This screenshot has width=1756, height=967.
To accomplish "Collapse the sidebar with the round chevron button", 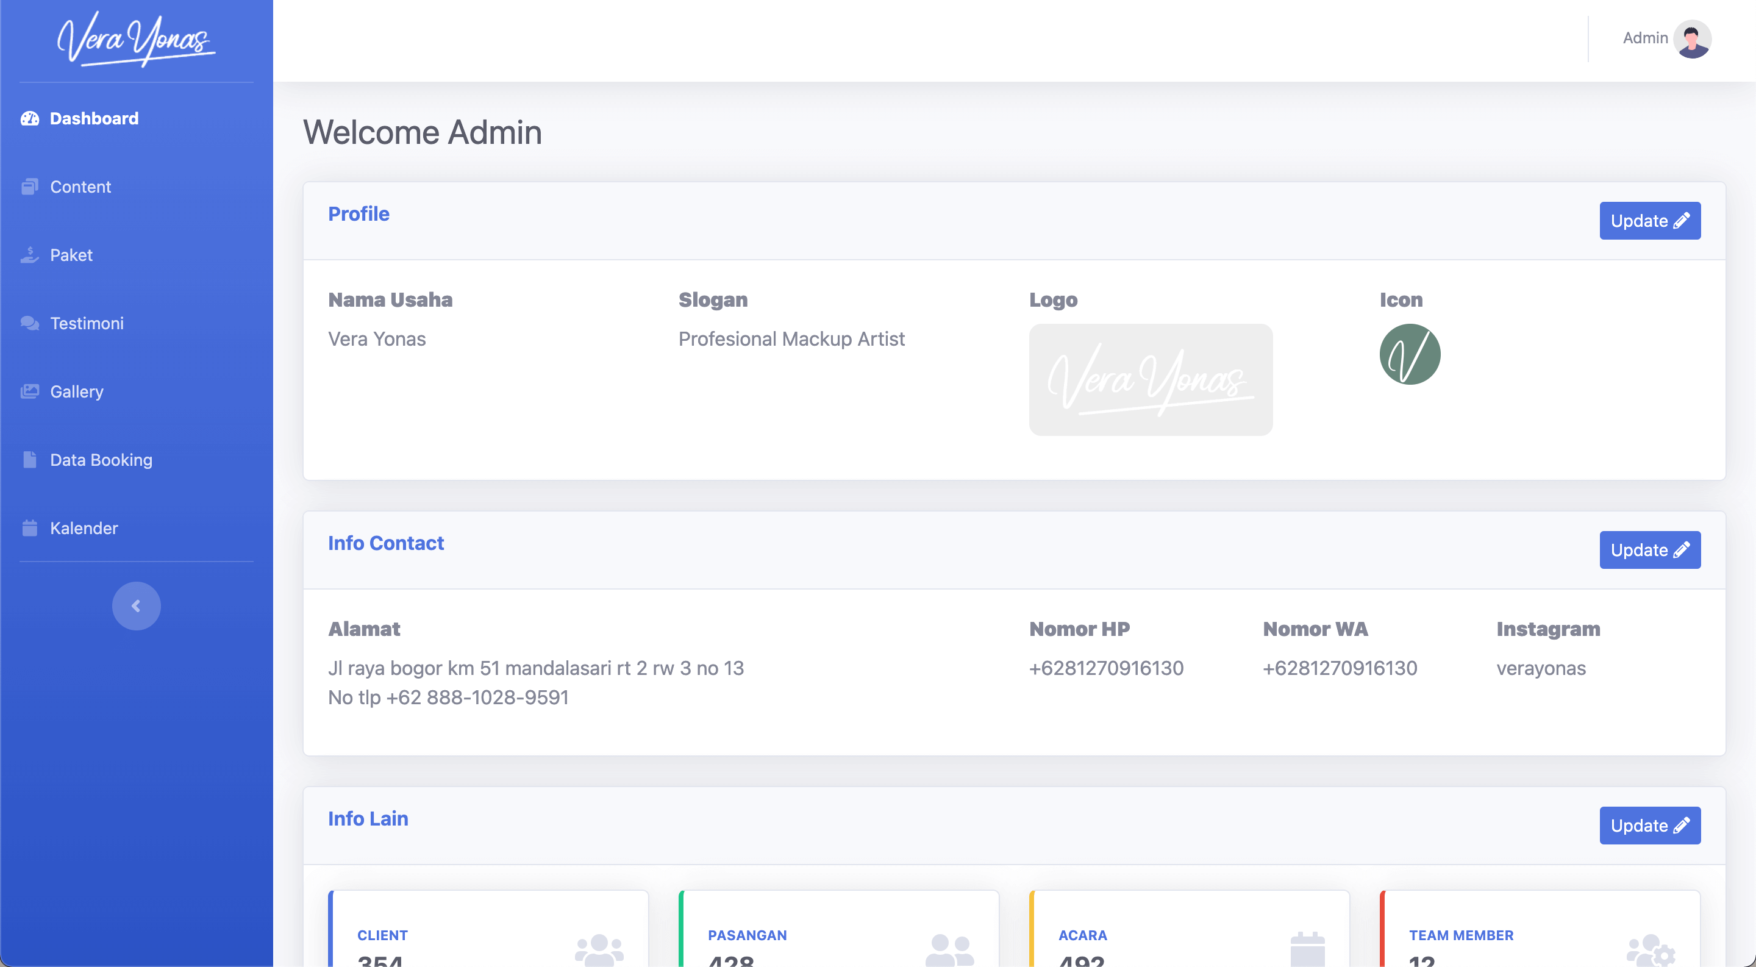I will coord(137,606).
